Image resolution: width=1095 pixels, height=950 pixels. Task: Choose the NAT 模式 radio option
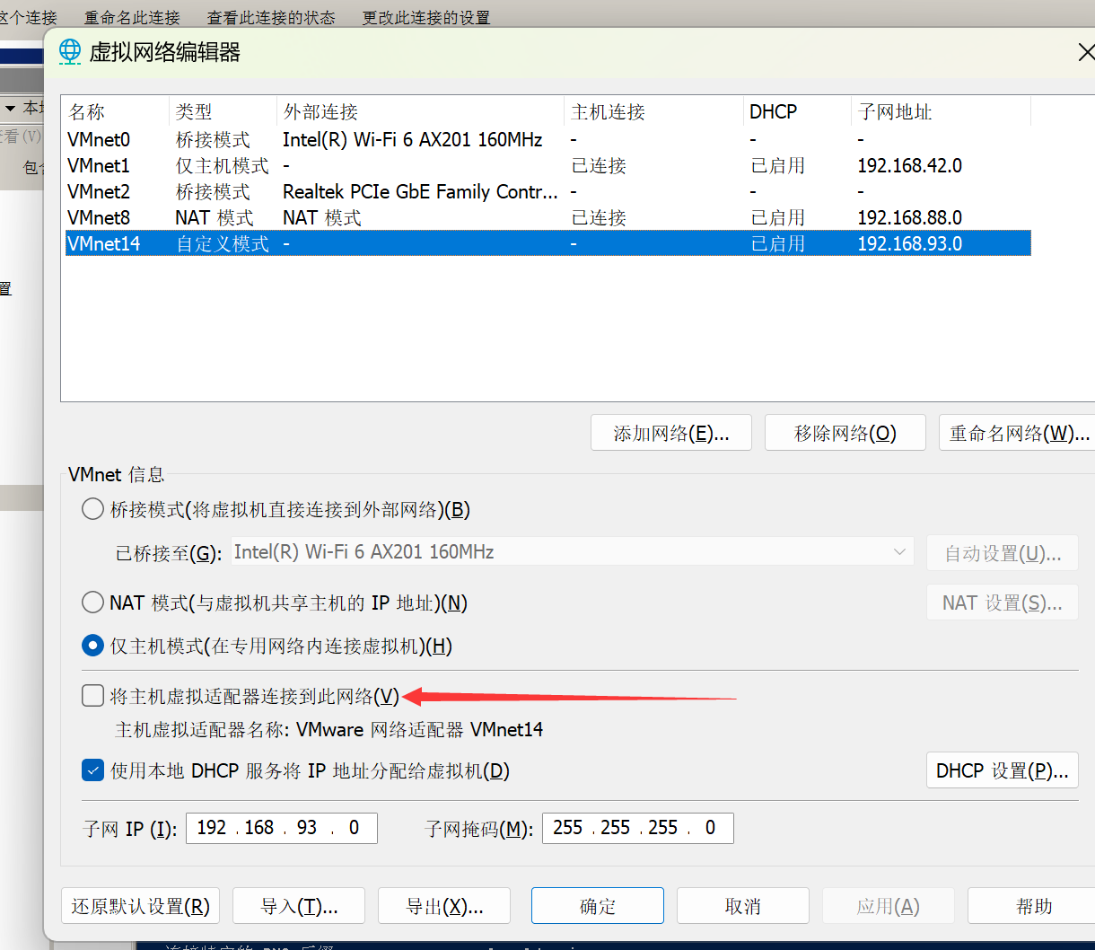pyautogui.click(x=92, y=603)
